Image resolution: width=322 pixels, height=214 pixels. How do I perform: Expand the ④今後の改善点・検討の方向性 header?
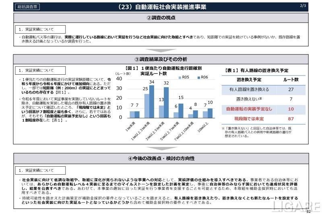pyautogui.click(x=161, y=158)
